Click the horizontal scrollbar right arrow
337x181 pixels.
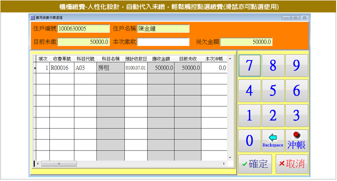[224, 164]
